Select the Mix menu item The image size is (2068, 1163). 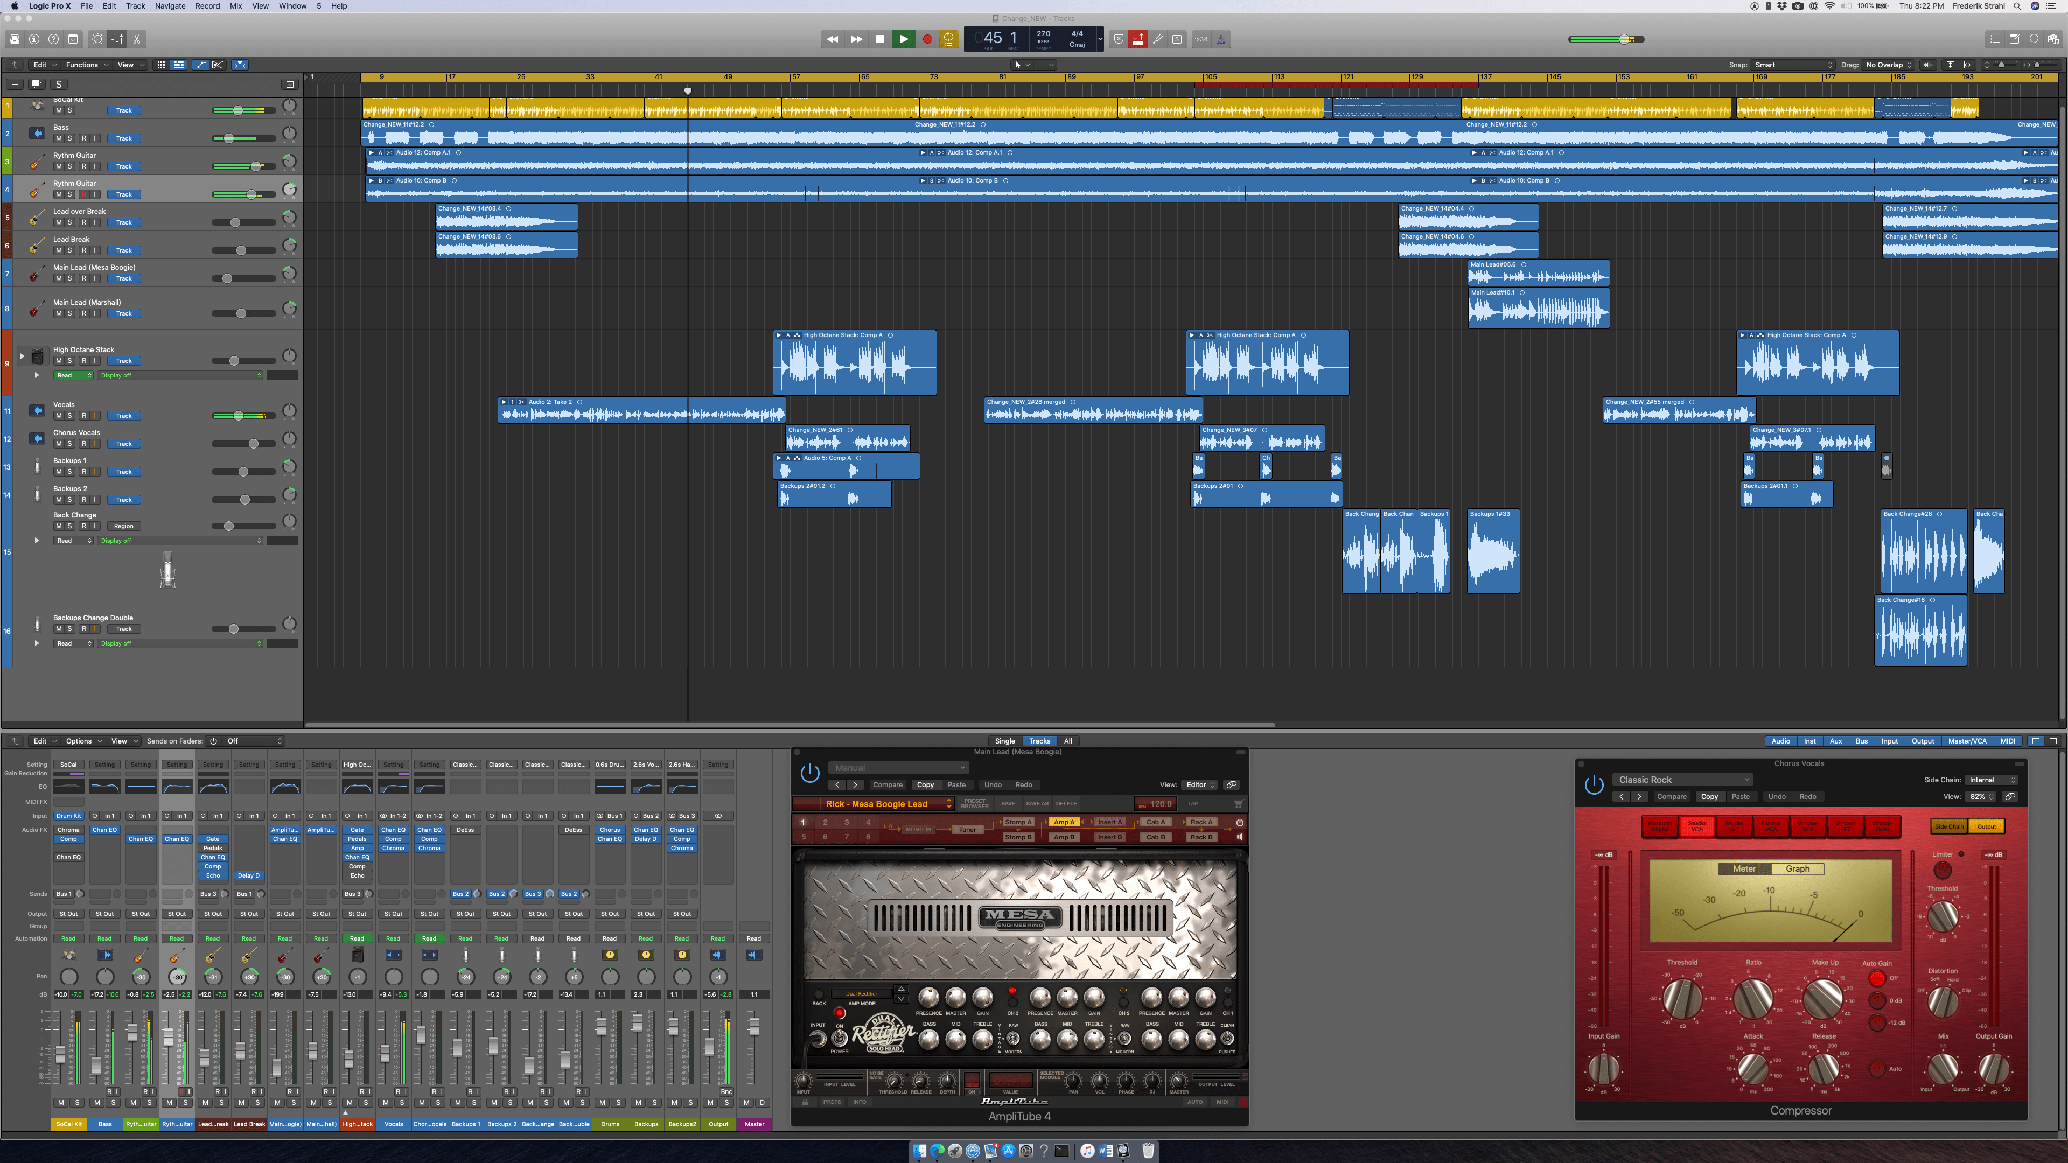pos(239,6)
